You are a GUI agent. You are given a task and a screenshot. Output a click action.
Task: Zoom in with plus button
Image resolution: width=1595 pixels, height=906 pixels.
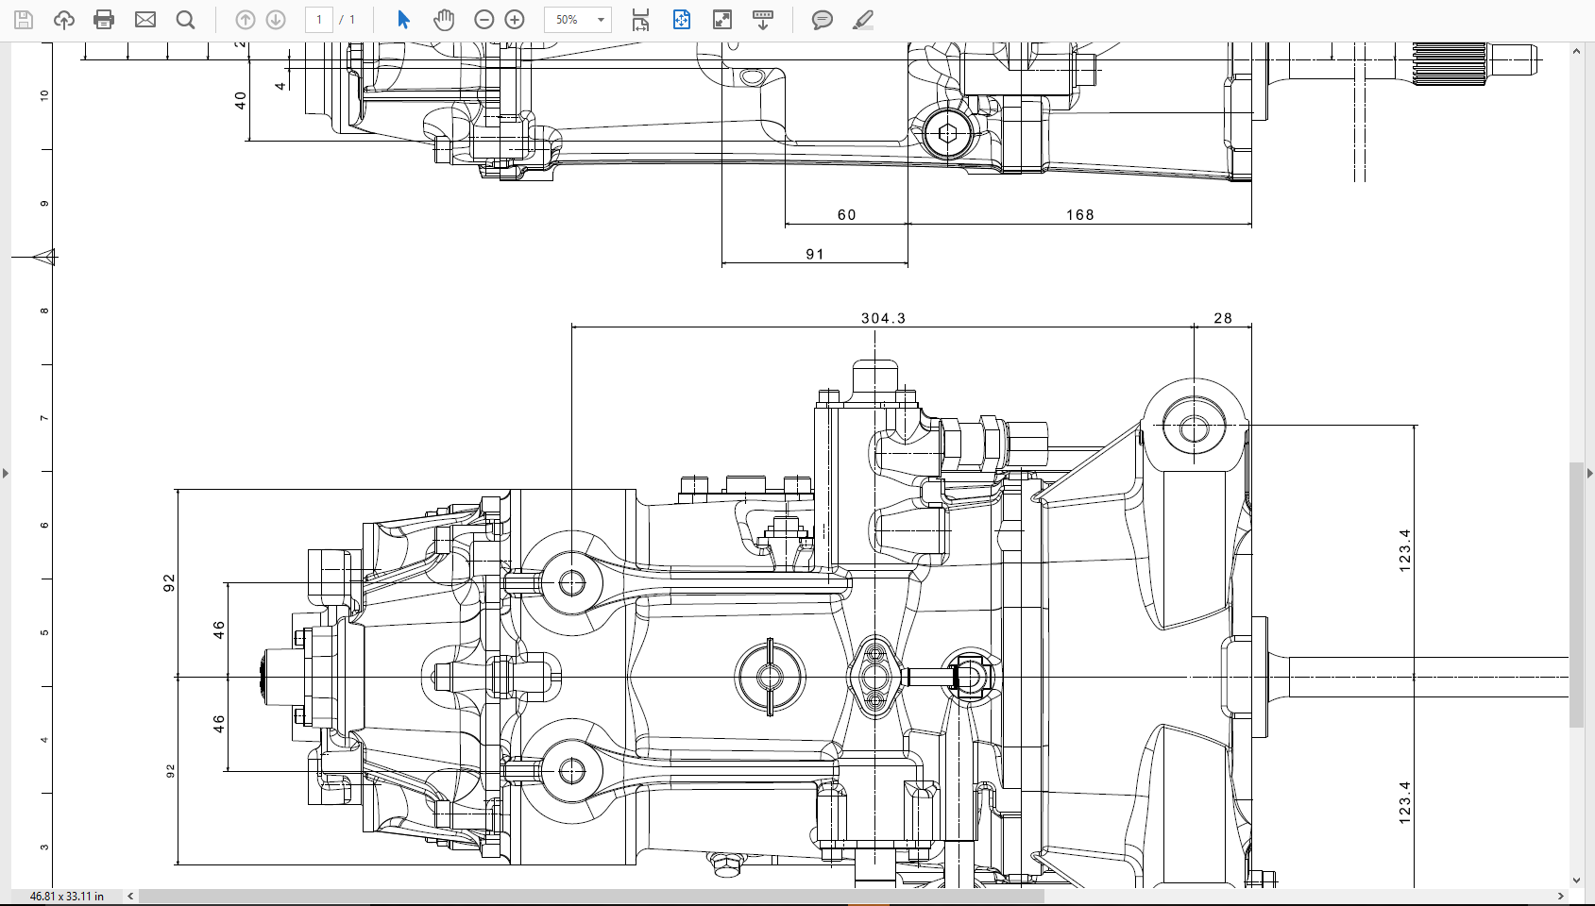(515, 20)
